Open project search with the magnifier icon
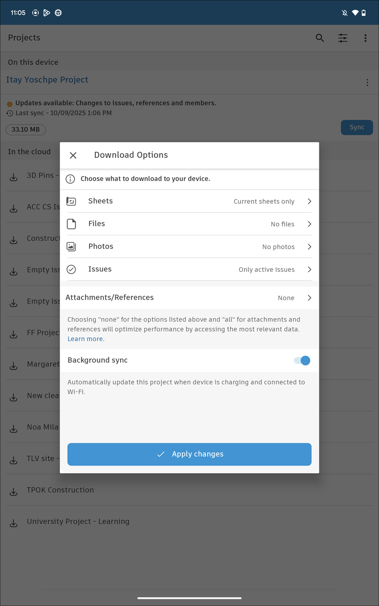Screen dimensions: 379x606 [320, 38]
